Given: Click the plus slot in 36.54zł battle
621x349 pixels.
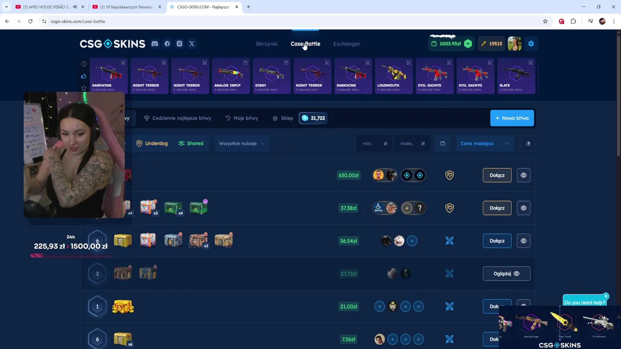Looking at the screenshot, I should coord(412,241).
